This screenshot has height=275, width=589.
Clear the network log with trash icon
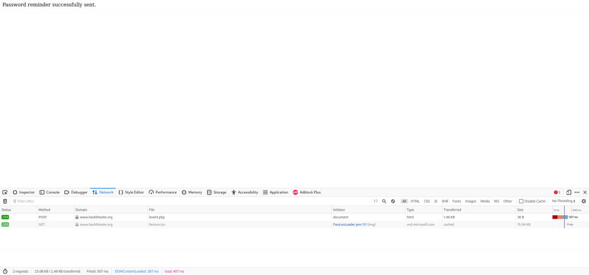[5, 202]
